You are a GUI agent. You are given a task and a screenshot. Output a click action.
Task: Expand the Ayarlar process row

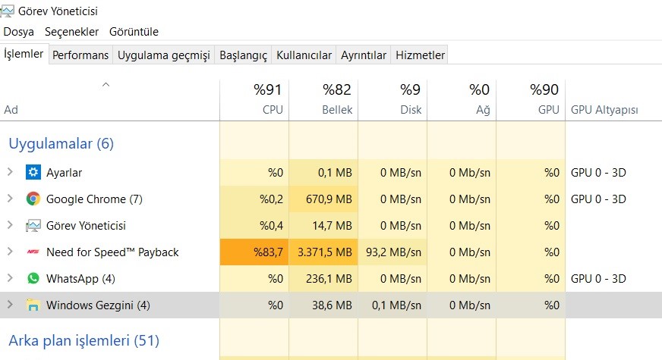[10, 171]
